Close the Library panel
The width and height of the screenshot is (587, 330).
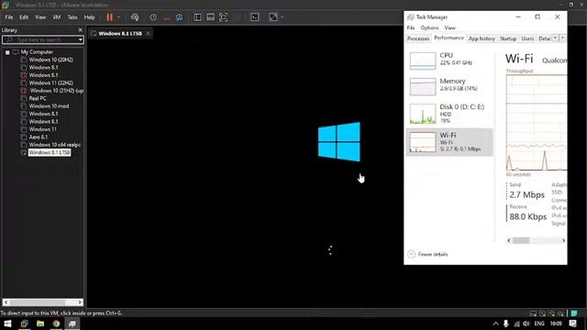coord(80,30)
